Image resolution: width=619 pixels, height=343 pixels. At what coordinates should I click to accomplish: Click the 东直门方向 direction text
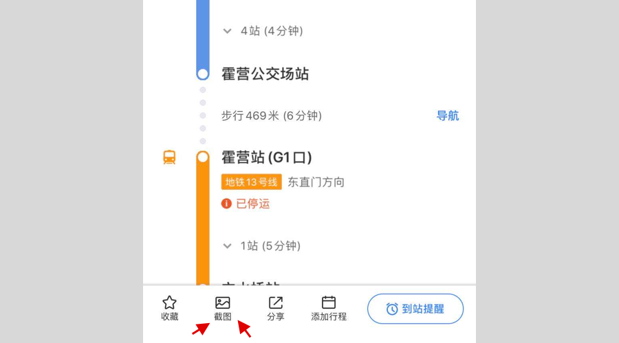coord(316,182)
